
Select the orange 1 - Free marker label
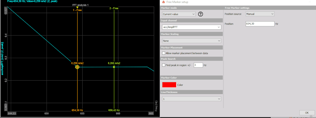tap(77, 10)
